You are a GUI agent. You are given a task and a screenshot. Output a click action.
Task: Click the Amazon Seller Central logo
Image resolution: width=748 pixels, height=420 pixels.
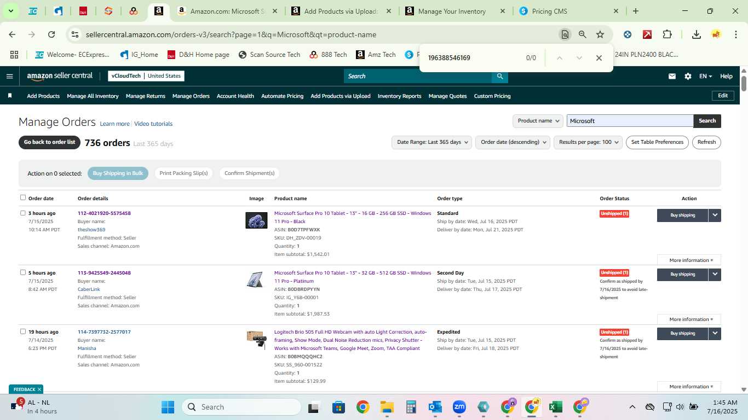point(60,76)
